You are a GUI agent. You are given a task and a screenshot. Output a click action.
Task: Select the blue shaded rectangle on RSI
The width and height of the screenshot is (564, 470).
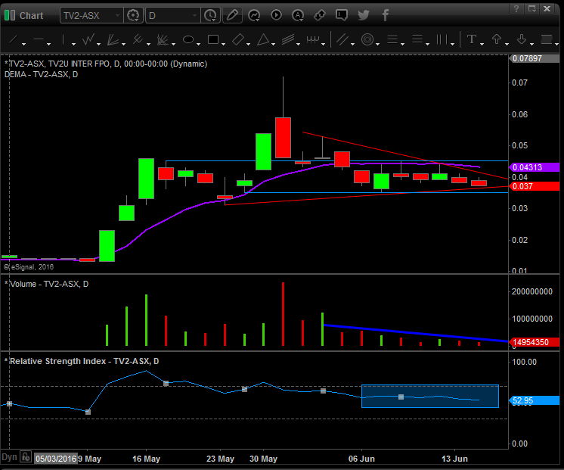point(430,396)
